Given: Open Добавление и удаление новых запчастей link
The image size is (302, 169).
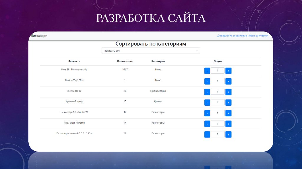Looking at the screenshot, I should [x=242, y=36].
